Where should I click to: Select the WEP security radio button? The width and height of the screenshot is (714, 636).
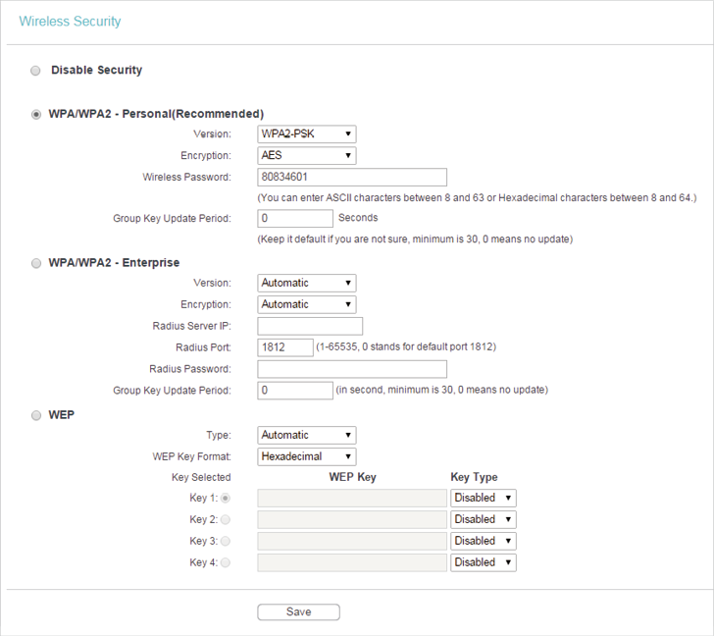click(x=36, y=415)
